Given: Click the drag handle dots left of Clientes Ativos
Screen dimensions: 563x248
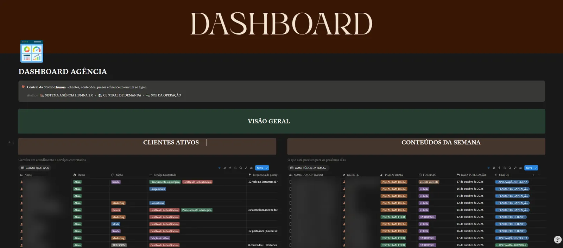Looking at the screenshot, I should pyautogui.click(x=13, y=142).
